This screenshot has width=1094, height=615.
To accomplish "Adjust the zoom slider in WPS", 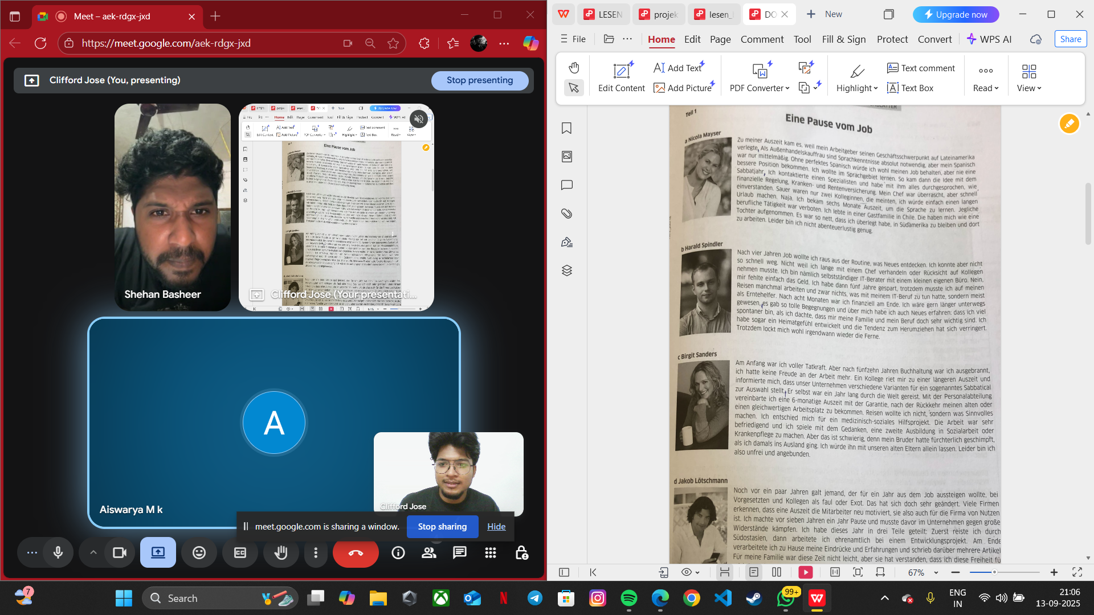I will coord(994,572).
